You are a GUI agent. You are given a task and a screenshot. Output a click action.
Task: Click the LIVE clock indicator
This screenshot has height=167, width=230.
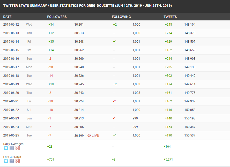[x=93, y=135]
